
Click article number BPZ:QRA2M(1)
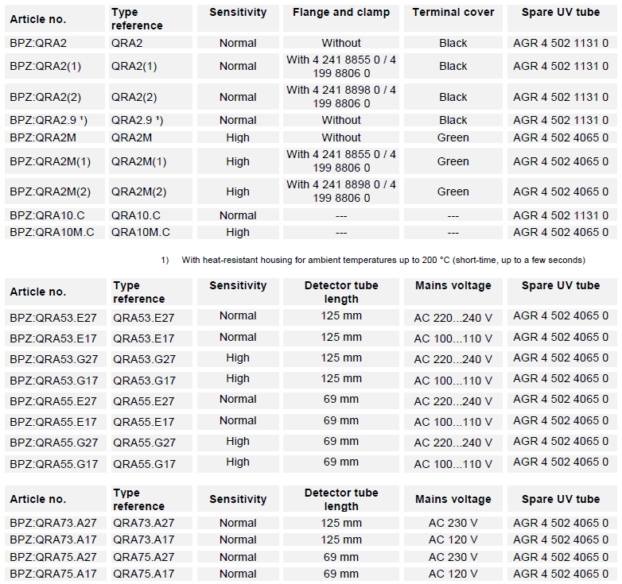tap(50, 161)
